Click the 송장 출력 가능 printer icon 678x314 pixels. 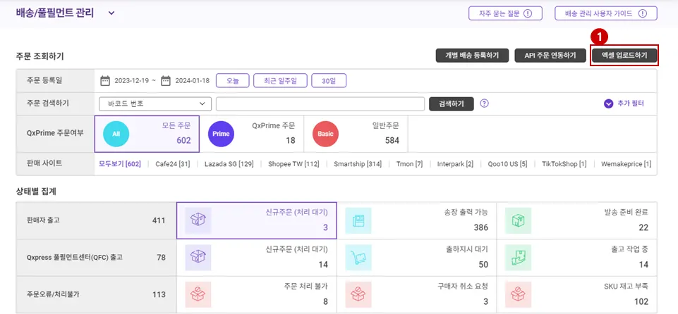tap(358, 220)
